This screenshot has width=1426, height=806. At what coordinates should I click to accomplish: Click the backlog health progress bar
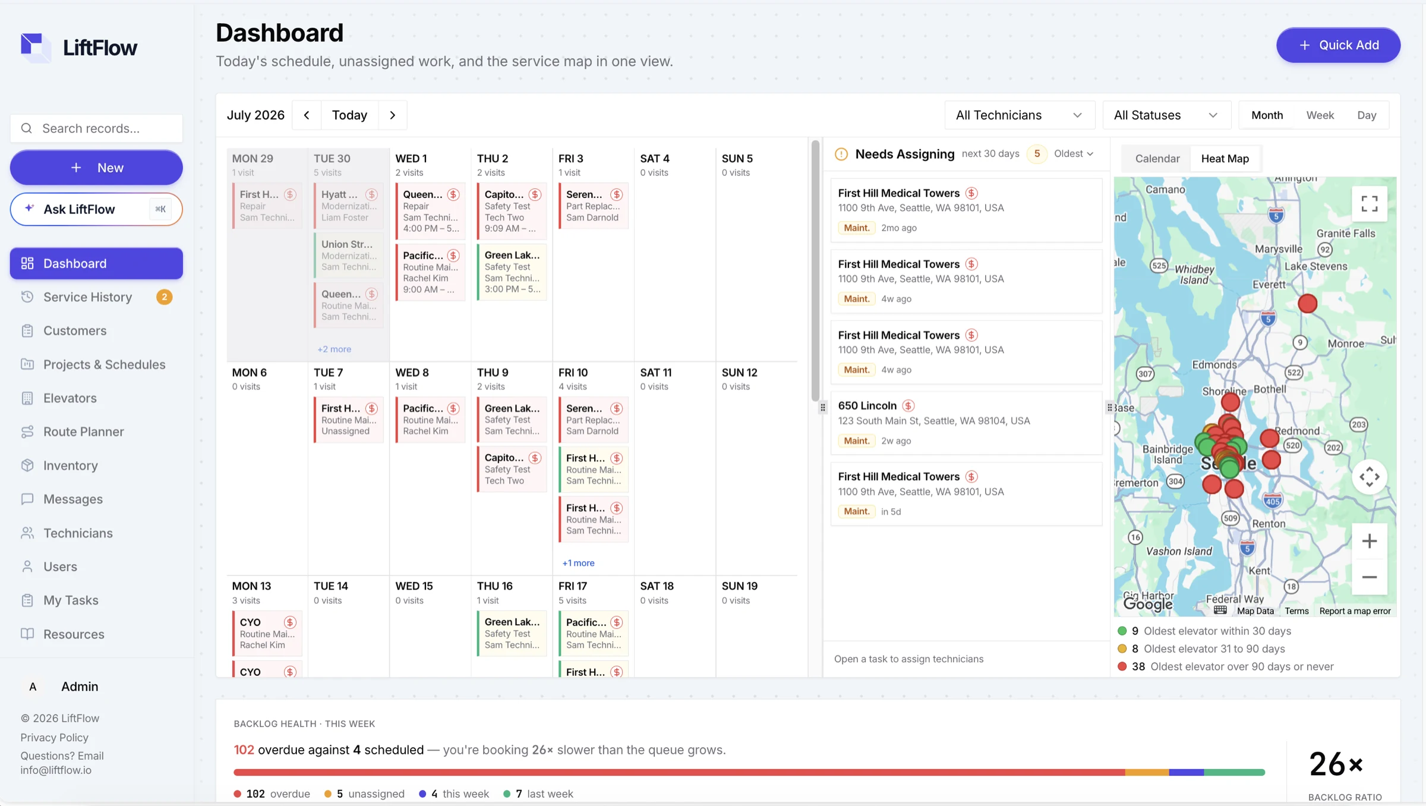749,773
